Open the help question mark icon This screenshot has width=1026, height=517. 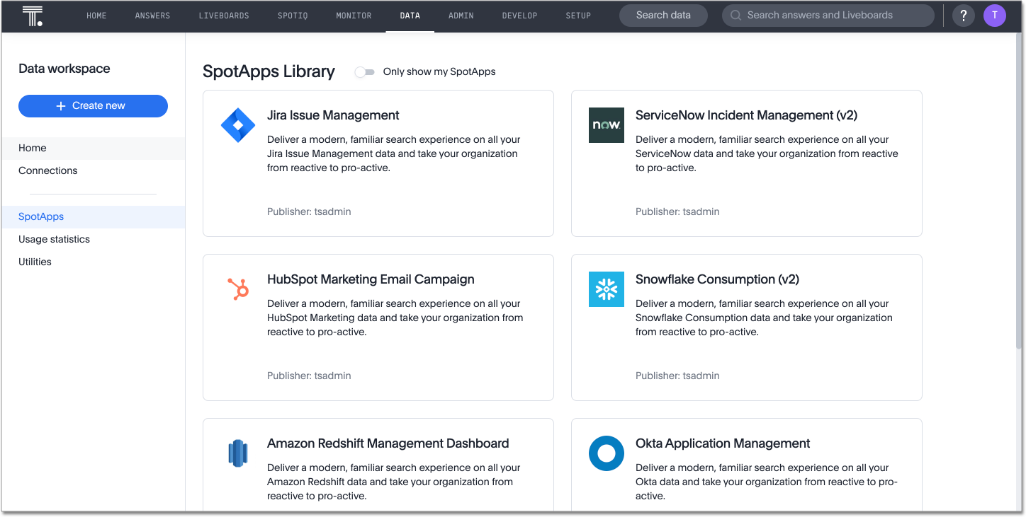pos(963,16)
